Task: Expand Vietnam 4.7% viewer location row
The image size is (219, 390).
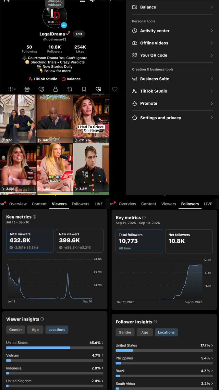Action: pyautogui.click(x=55, y=358)
